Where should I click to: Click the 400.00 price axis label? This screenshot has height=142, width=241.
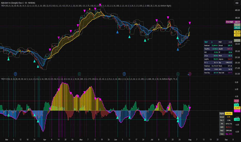pos(237,10)
